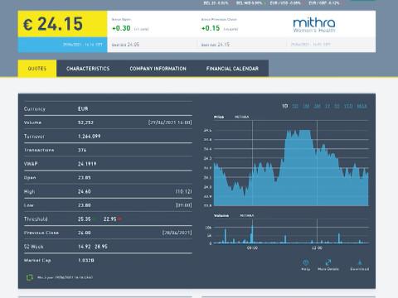Viewport: 398px width, 298px height.
Task: Click the Volume legend label above bar chart
Action: [221, 215]
